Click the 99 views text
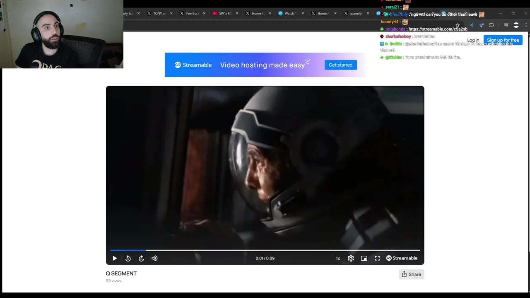 113,281
